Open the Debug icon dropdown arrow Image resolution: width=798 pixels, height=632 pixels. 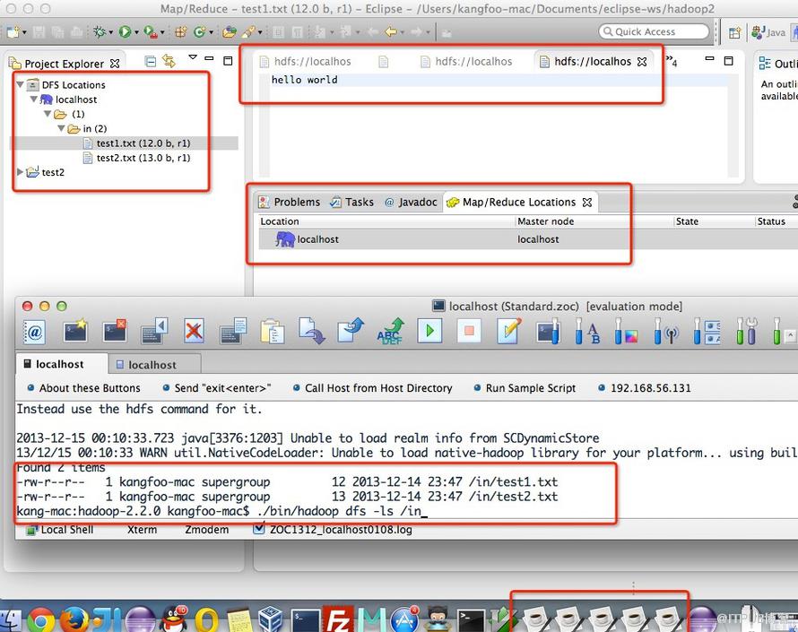pyautogui.click(x=110, y=32)
